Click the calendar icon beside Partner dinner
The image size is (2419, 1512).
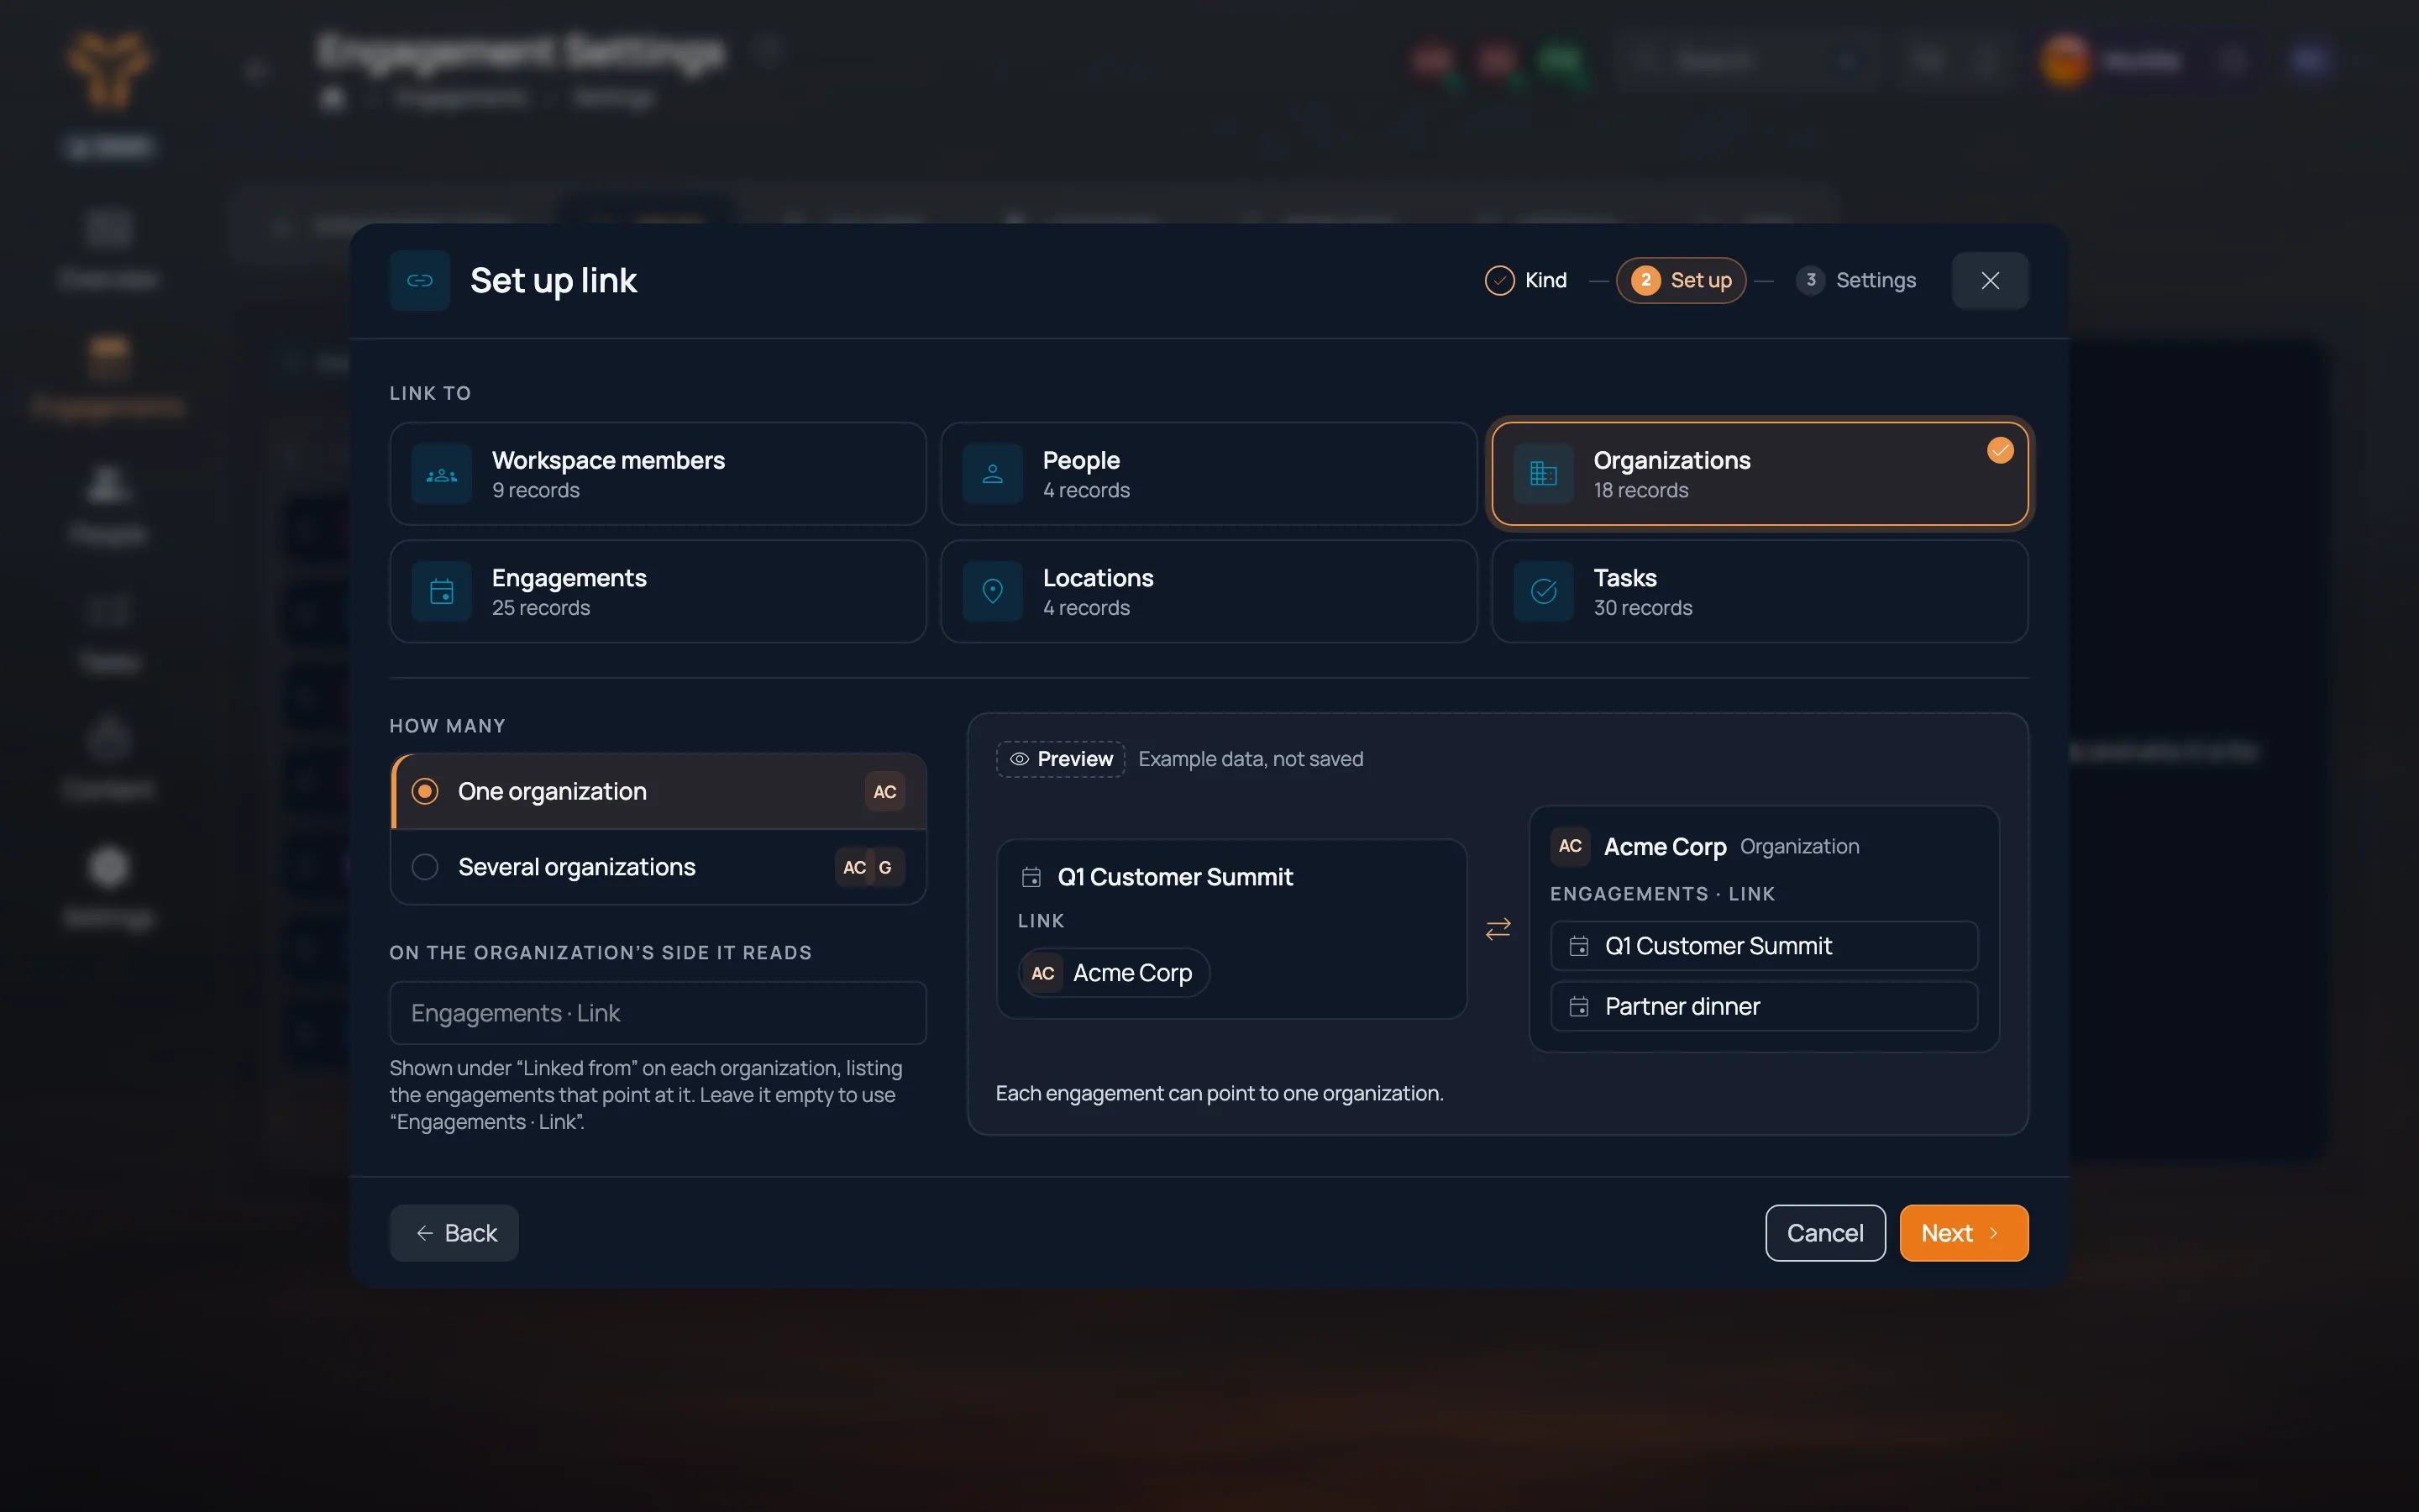1578,1006
